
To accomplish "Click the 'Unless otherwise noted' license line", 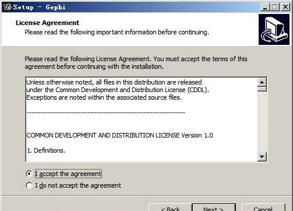I will (x=114, y=82).
